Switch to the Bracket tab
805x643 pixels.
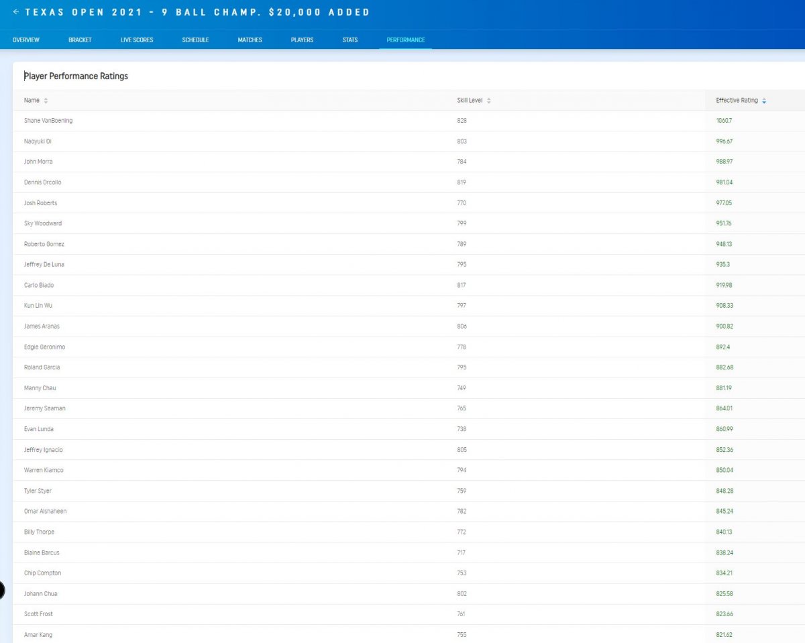click(x=80, y=40)
